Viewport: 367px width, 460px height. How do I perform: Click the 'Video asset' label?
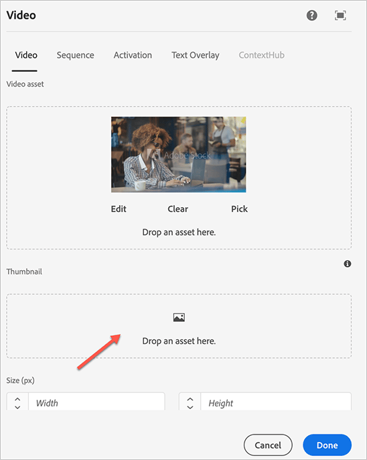coord(25,84)
